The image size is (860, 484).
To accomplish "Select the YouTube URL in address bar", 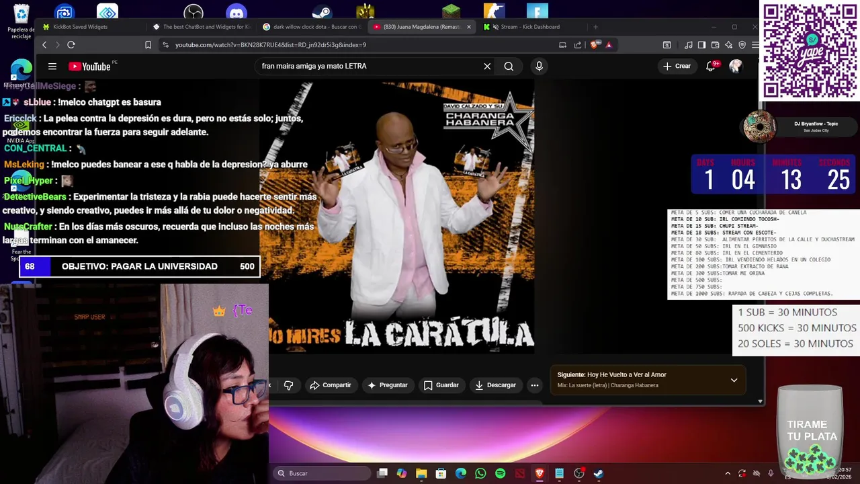I will click(270, 45).
